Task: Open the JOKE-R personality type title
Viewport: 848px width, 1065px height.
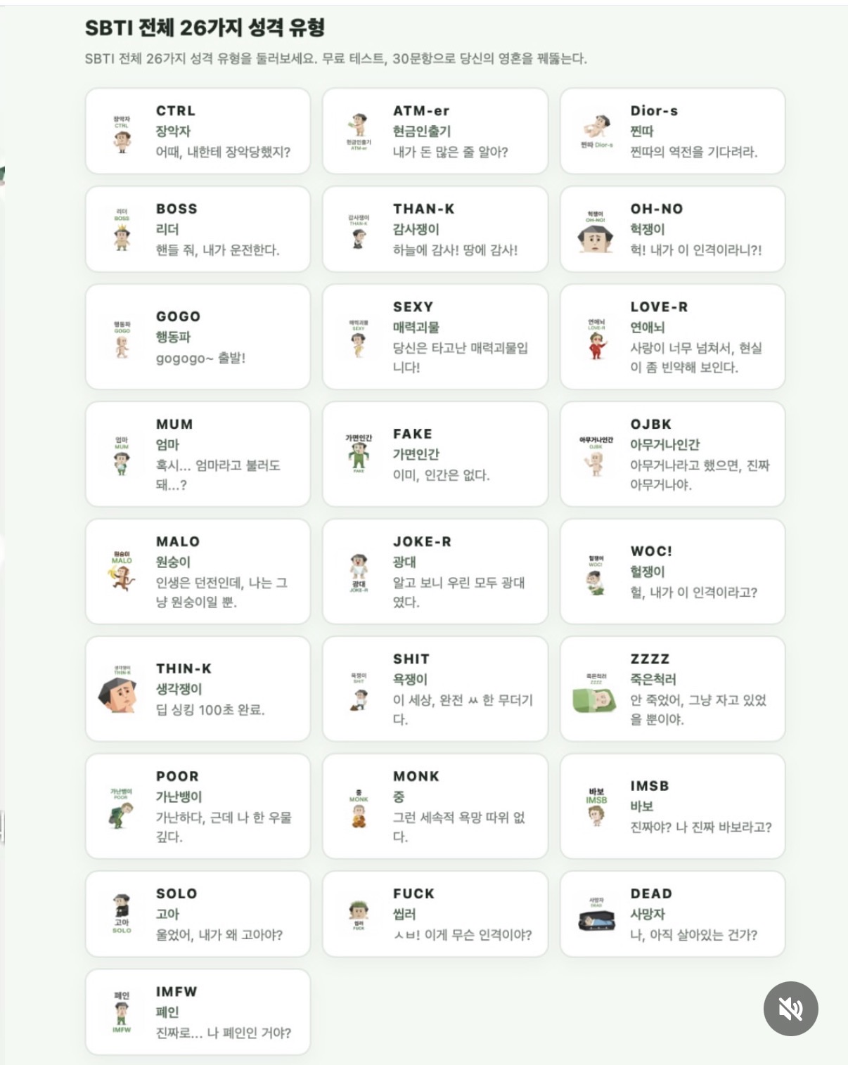Action: (422, 541)
